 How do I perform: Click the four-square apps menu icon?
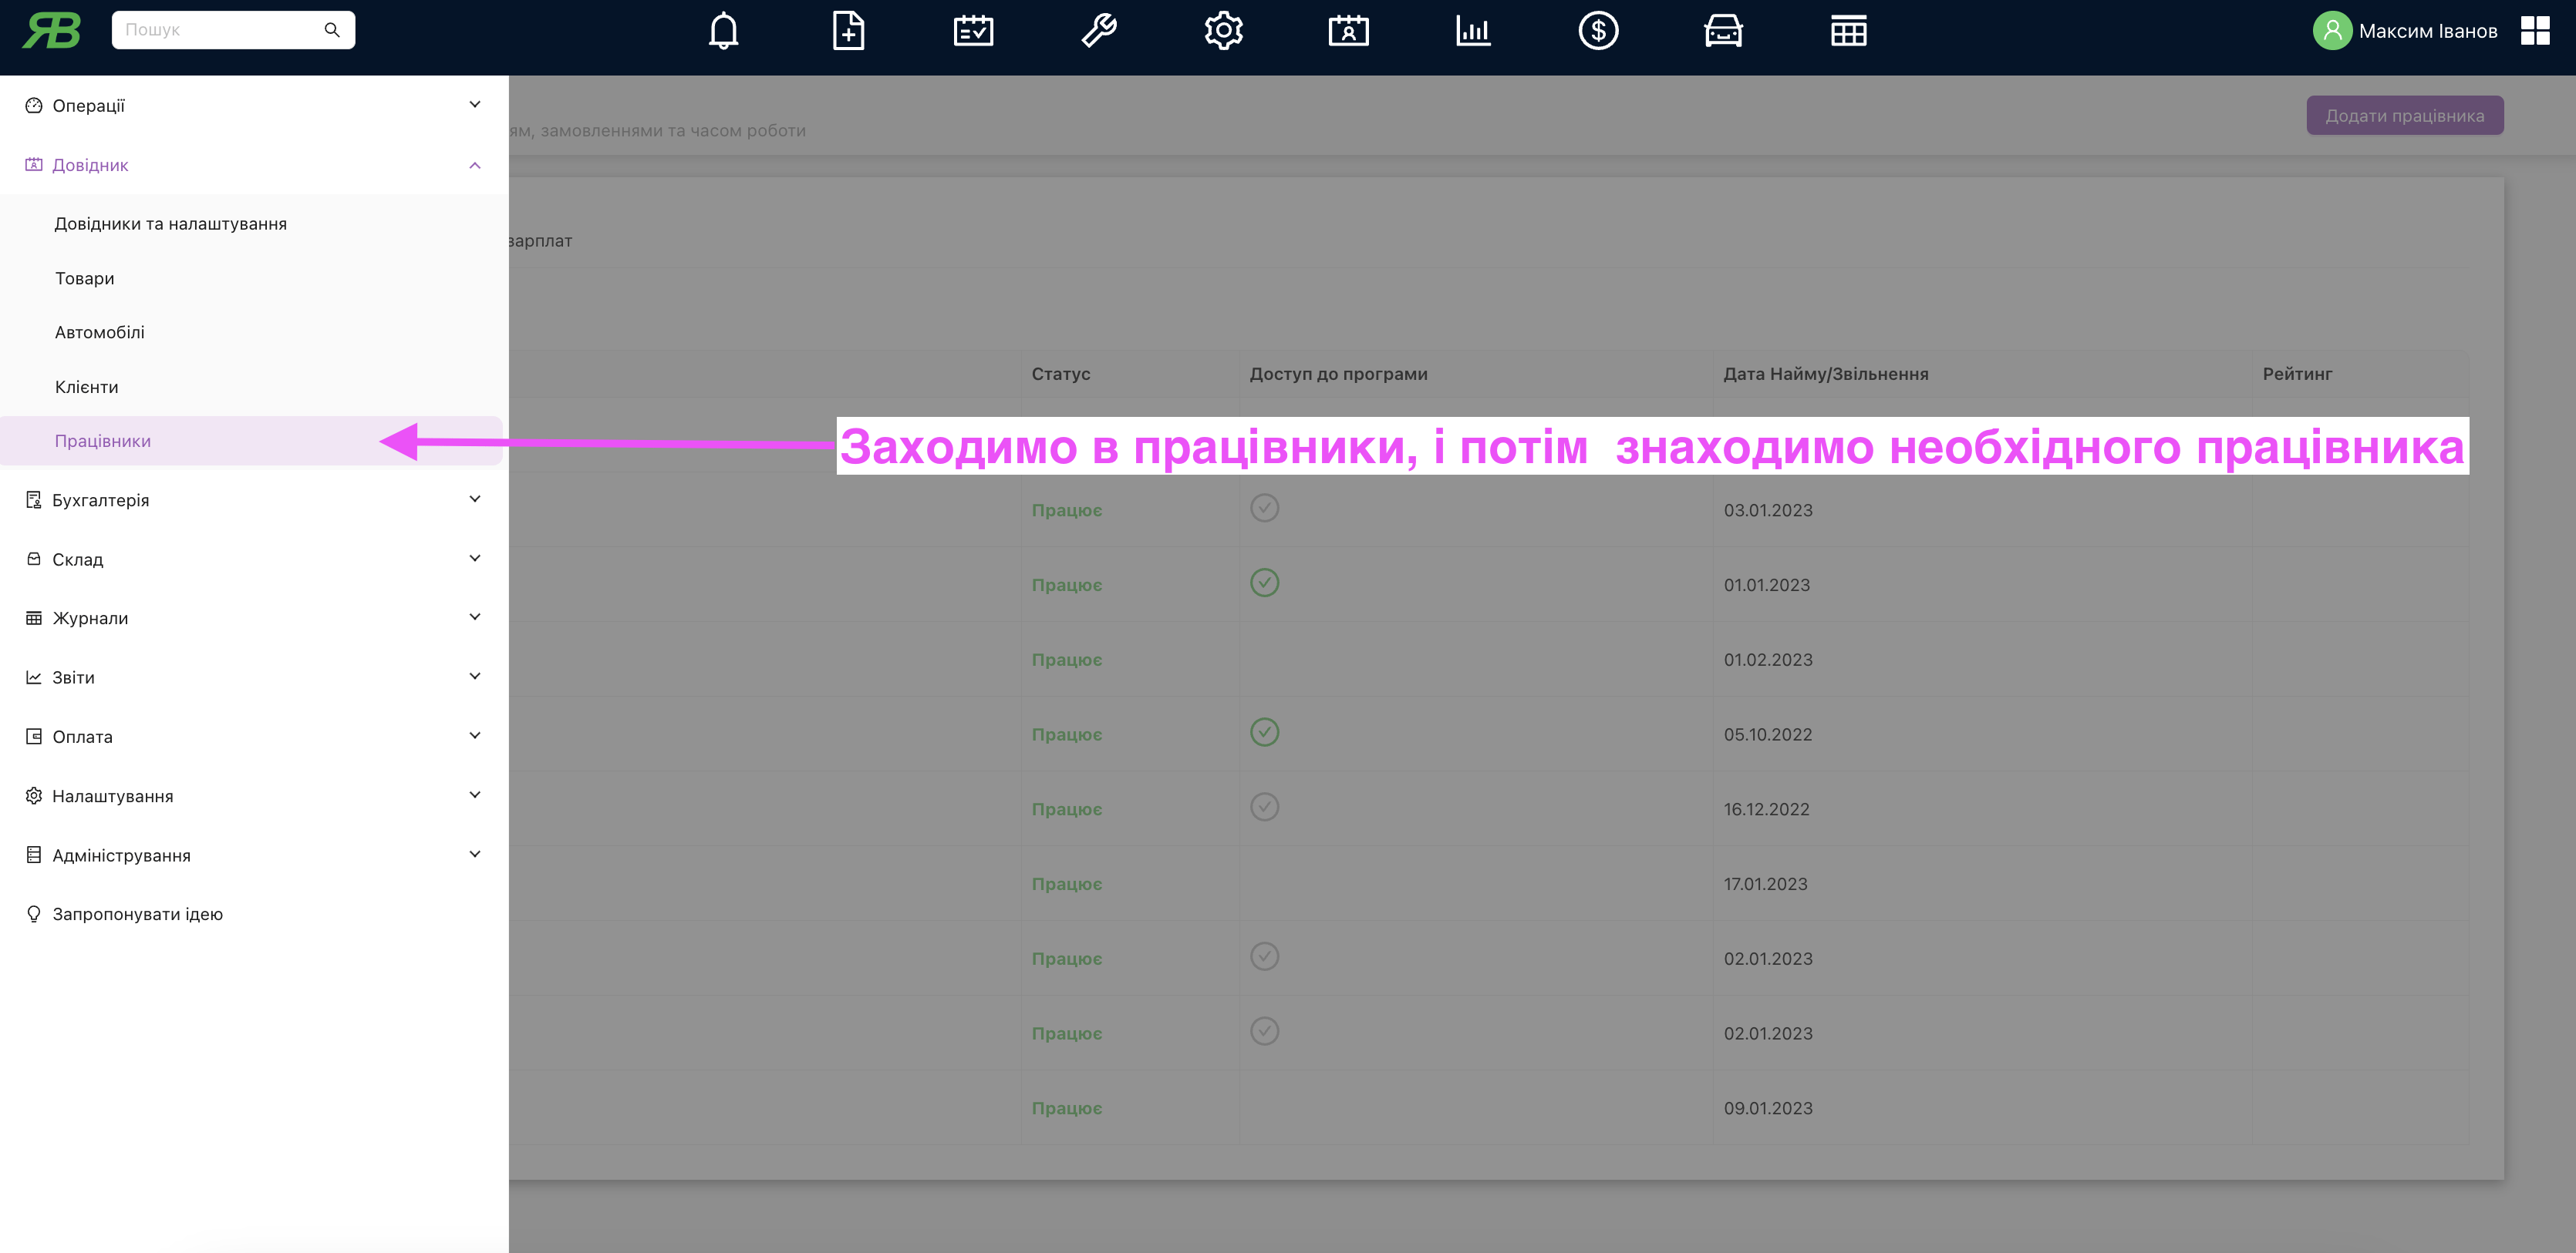click(x=2535, y=30)
